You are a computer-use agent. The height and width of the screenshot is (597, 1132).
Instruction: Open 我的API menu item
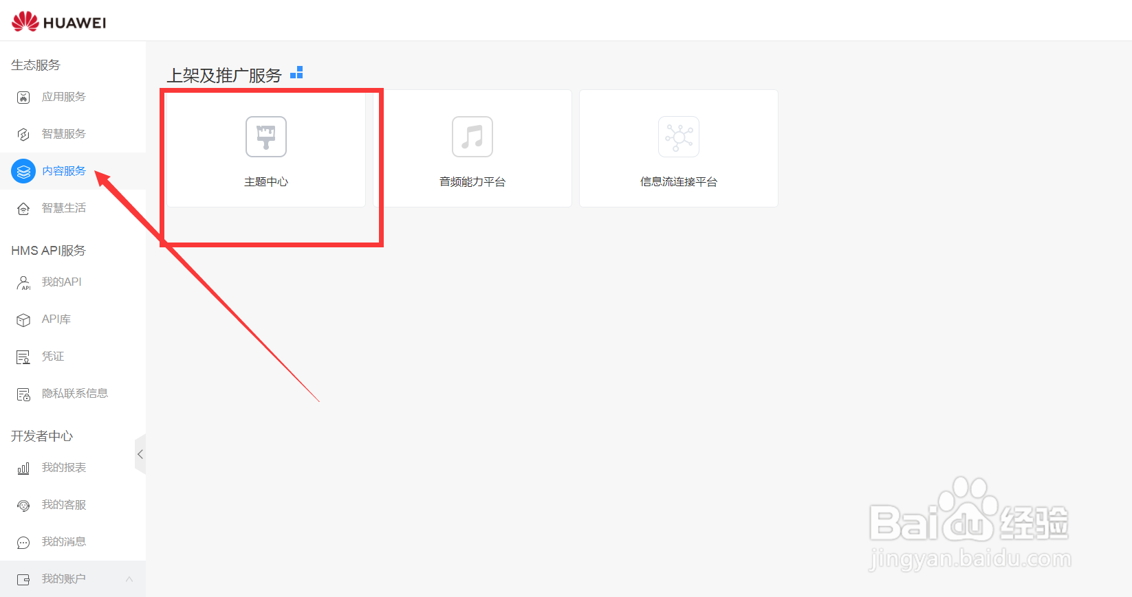(x=62, y=282)
